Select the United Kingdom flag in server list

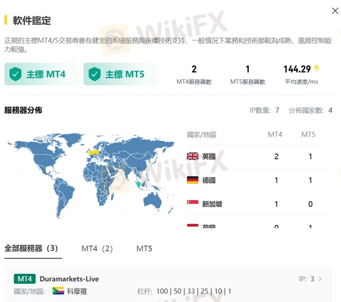coord(192,156)
